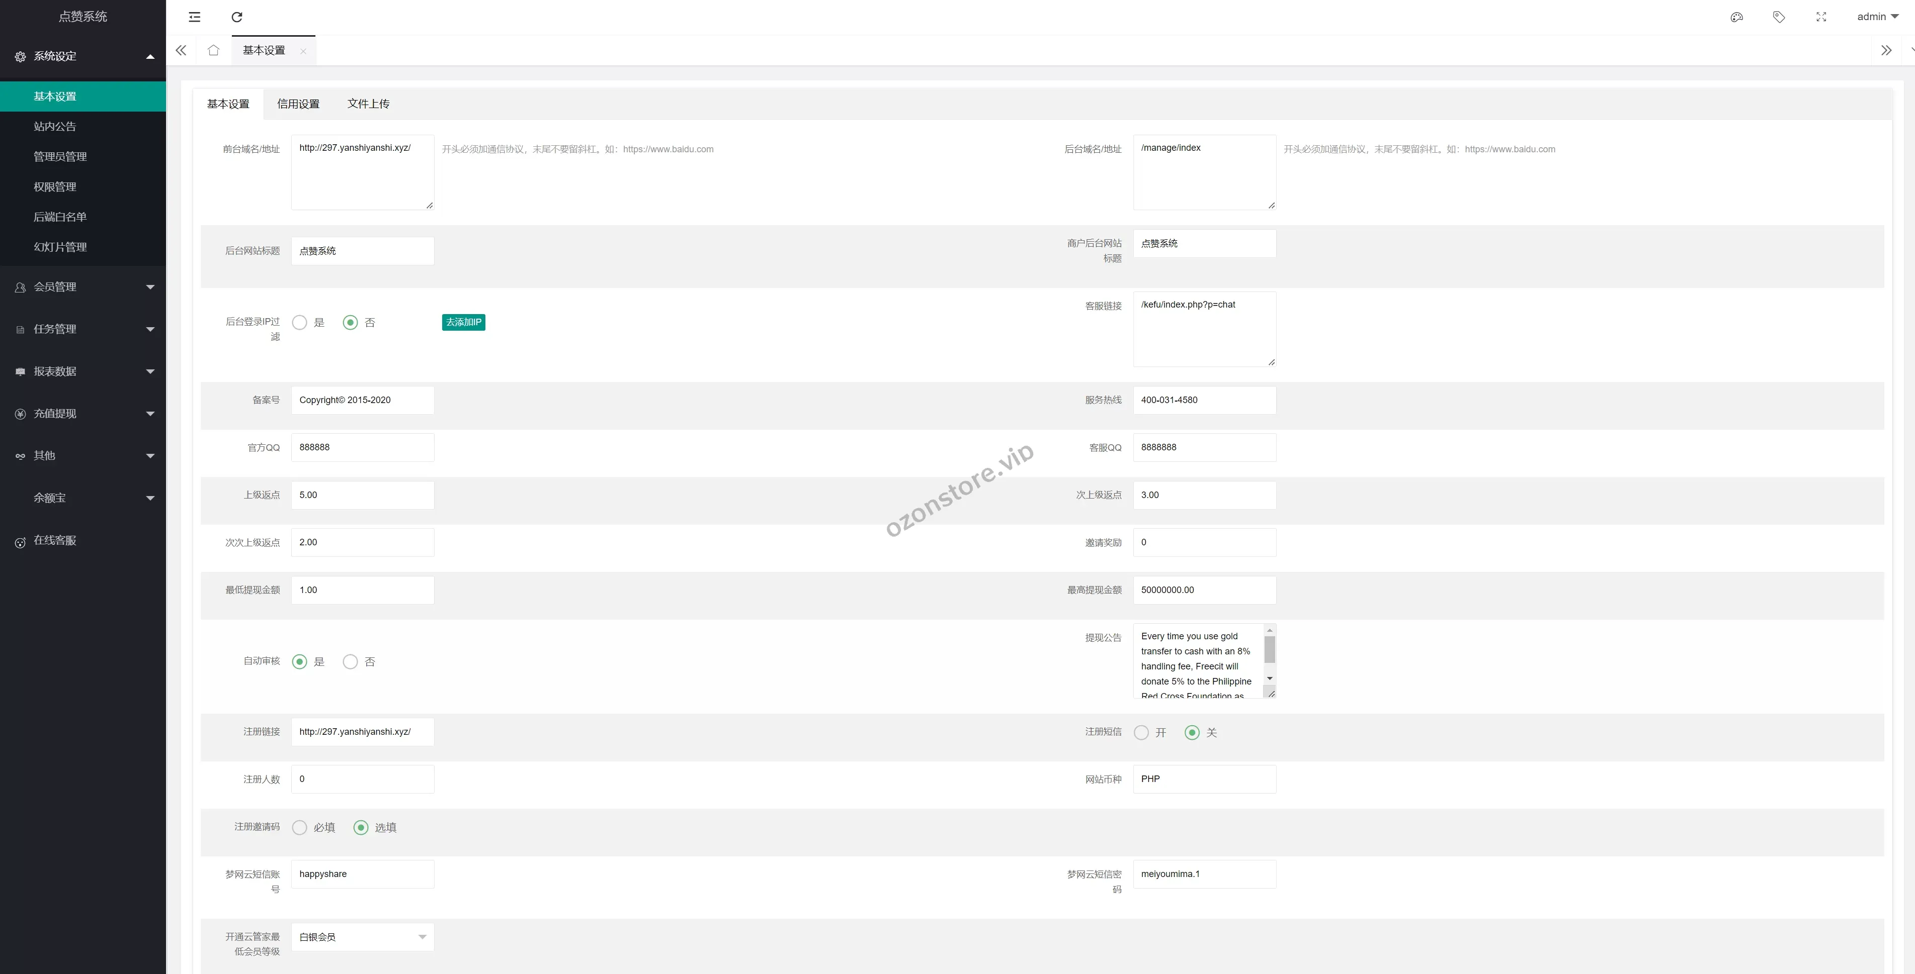The width and height of the screenshot is (1915, 974).
Task: Toggle fullscreen mode icon
Action: [1821, 17]
